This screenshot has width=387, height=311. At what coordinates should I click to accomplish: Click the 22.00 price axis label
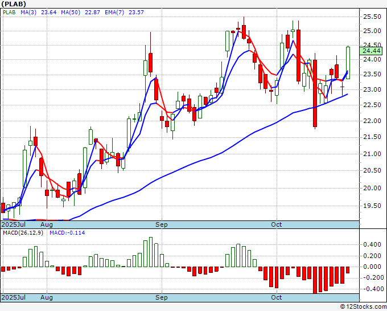click(372, 121)
